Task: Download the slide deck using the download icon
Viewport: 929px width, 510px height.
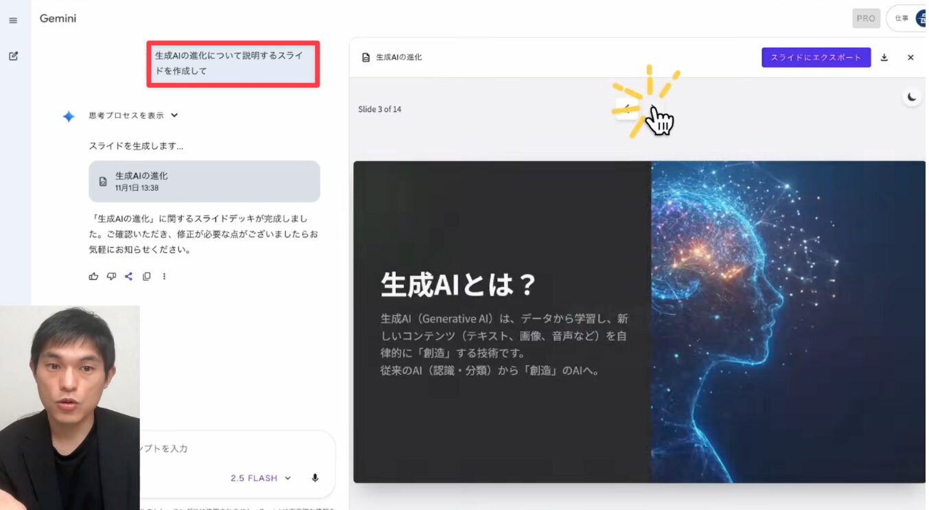Action: click(x=884, y=58)
